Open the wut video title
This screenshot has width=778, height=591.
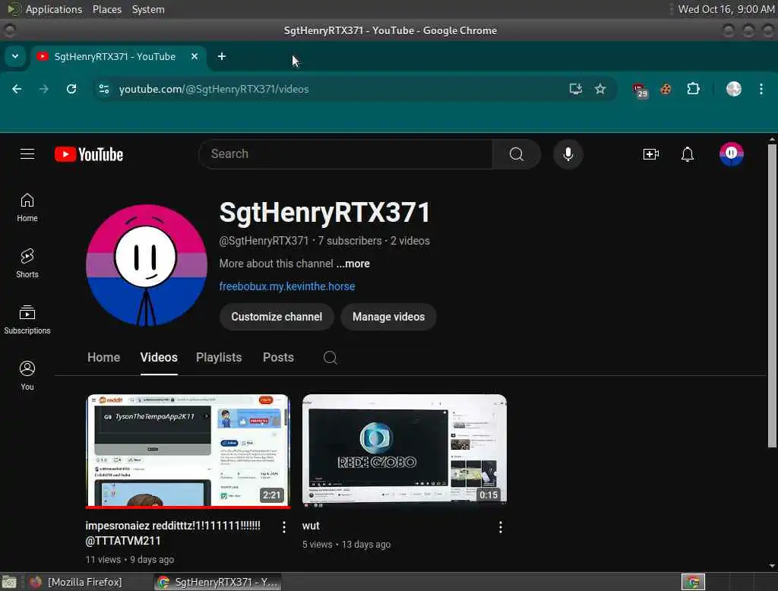point(311,526)
